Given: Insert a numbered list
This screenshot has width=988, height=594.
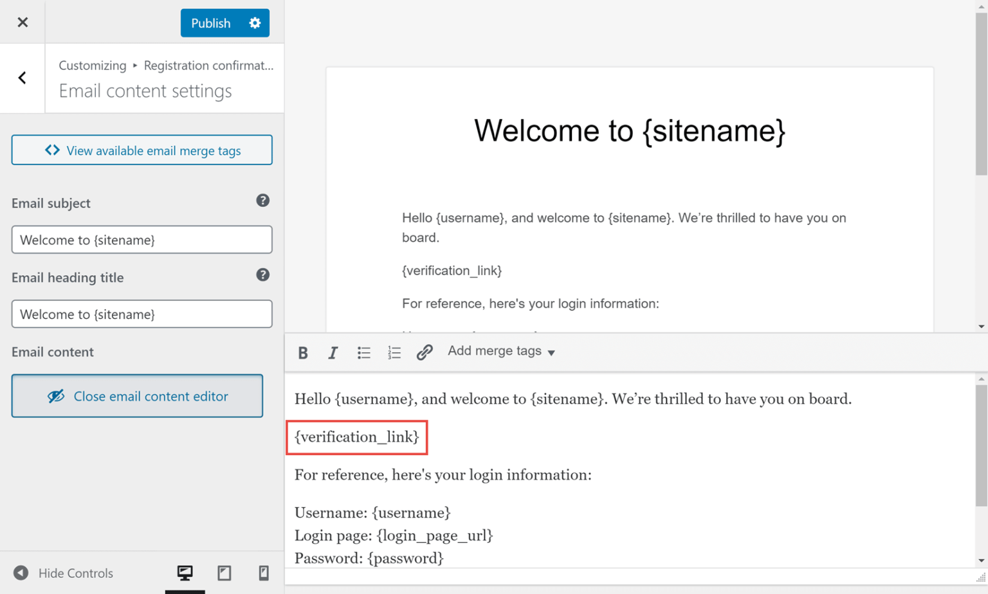Looking at the screenshot, I should click(394, 352).
